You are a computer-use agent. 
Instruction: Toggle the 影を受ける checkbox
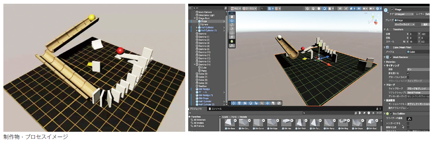[x=408, y=73]
